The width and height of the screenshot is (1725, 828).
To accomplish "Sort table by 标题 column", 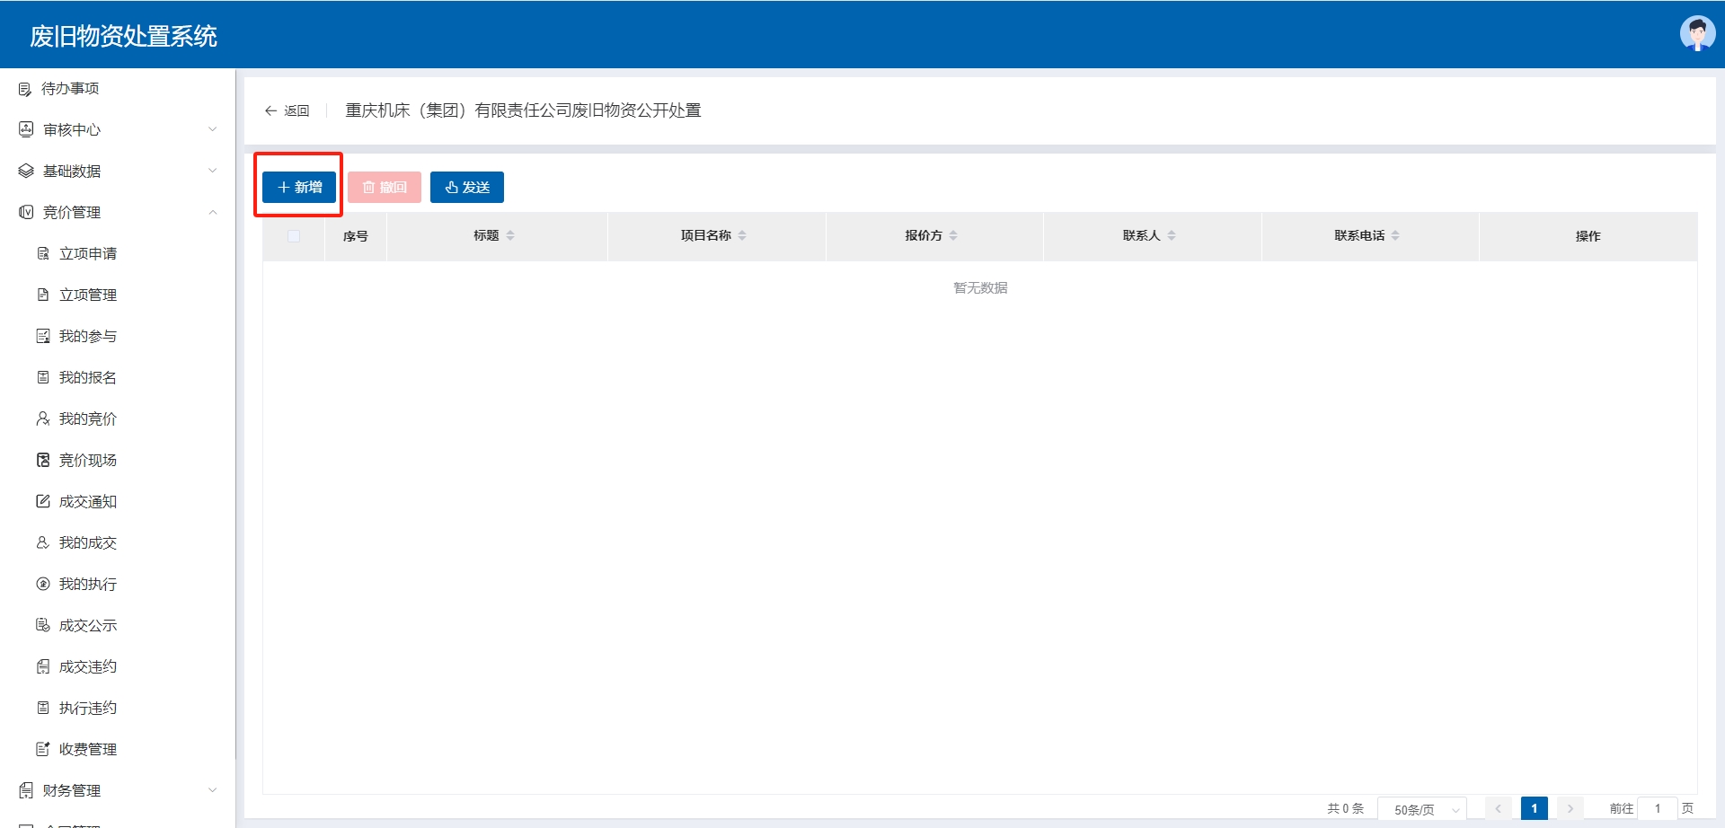I will tap(510, 235).
